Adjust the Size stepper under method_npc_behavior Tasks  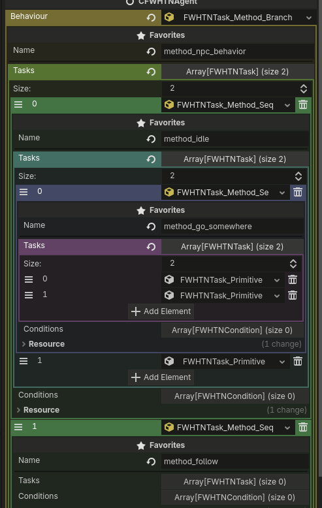(x=304, y=88)
